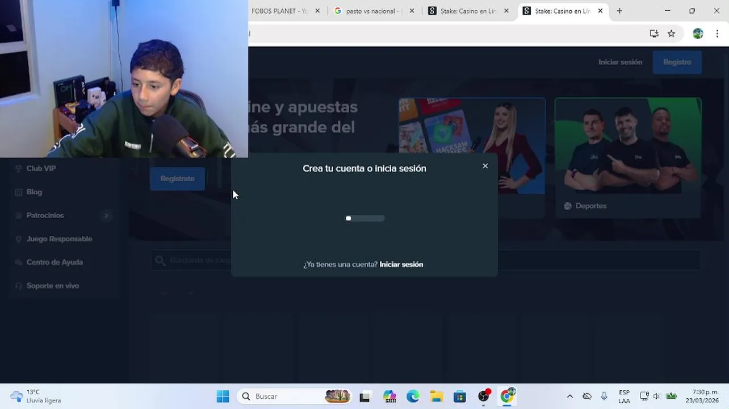729x409 pixels.
Task: Close the account creation dialog
Action: coord(485,166)
